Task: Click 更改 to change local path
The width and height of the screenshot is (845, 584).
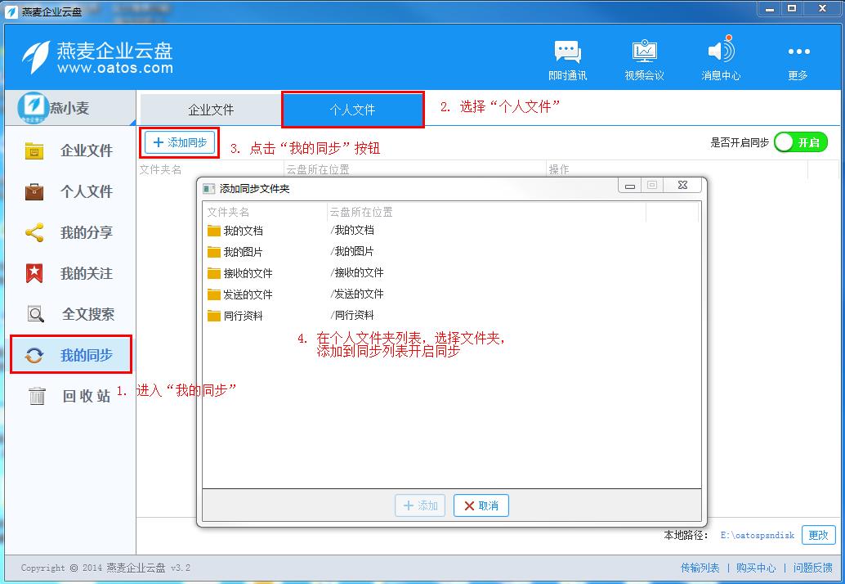Action: click(x=818, y=535)
